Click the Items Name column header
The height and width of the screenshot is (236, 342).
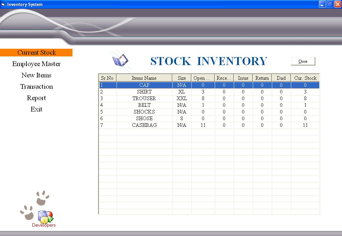(x=144, y=78)
